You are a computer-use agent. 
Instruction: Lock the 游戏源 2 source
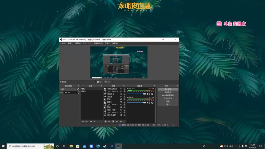pyautogui.click(x=124, y=94)
